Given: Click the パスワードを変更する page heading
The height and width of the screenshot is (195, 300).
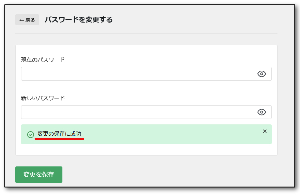Looking at the screenshot, I should coord(79,20).
